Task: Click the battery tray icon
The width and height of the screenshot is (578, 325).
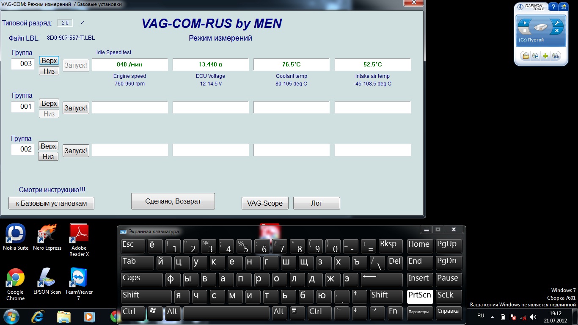Action: (503, 317)
